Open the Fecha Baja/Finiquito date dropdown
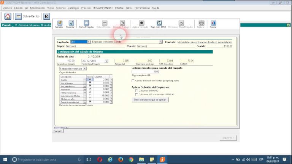Image resolution: width=292 pixels, height=164 pixels. pos(106,61)
